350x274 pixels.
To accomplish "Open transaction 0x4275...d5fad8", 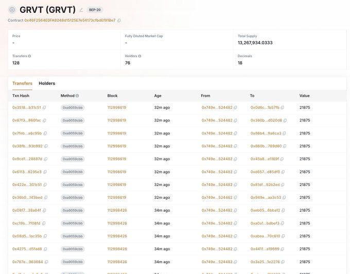I will (27, 249).
